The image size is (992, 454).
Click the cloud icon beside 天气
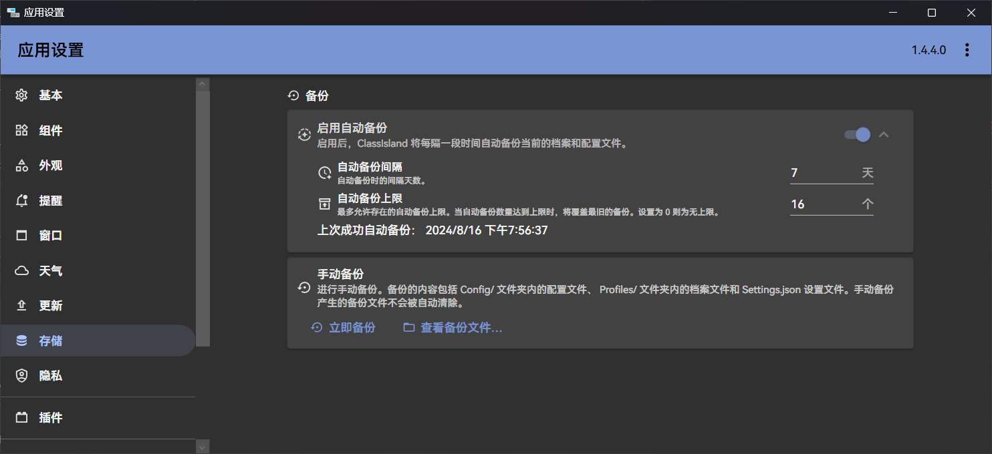point(22,270)
